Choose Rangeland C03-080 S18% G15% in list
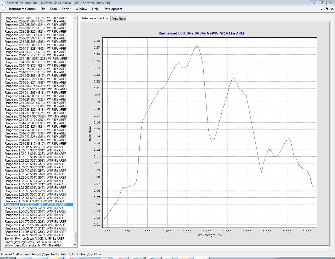335x259 pixels. click(36, 18)
